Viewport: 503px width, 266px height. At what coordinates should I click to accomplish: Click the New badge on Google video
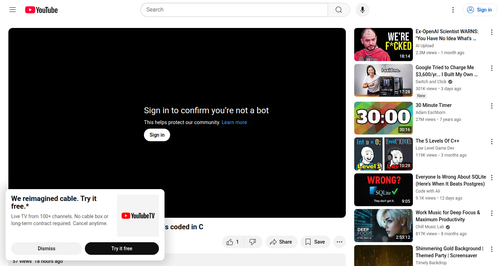tap(421, 96)
